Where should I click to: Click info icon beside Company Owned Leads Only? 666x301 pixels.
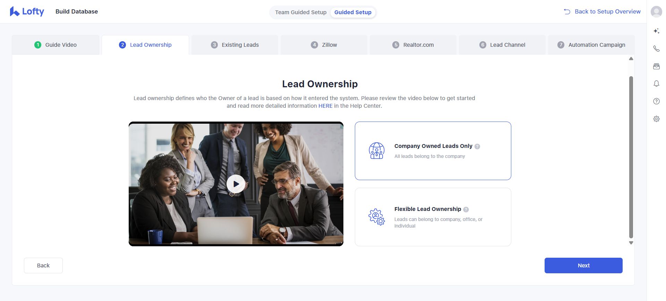coord(477,147)
